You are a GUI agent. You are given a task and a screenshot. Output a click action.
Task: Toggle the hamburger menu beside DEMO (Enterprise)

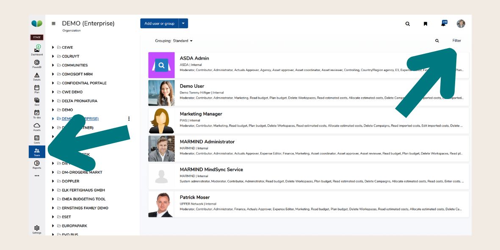[54, 24]
